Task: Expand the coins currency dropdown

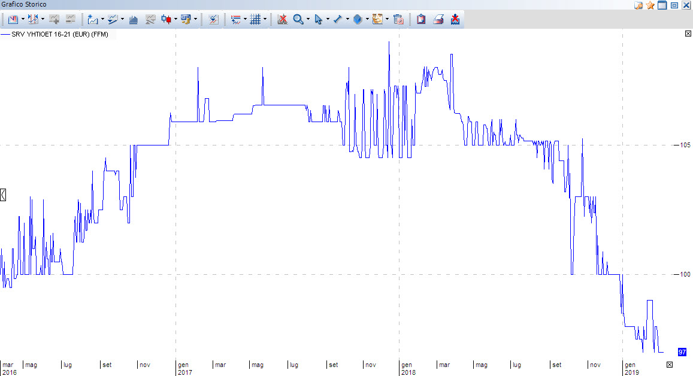Action: click(x=195, y=19)
